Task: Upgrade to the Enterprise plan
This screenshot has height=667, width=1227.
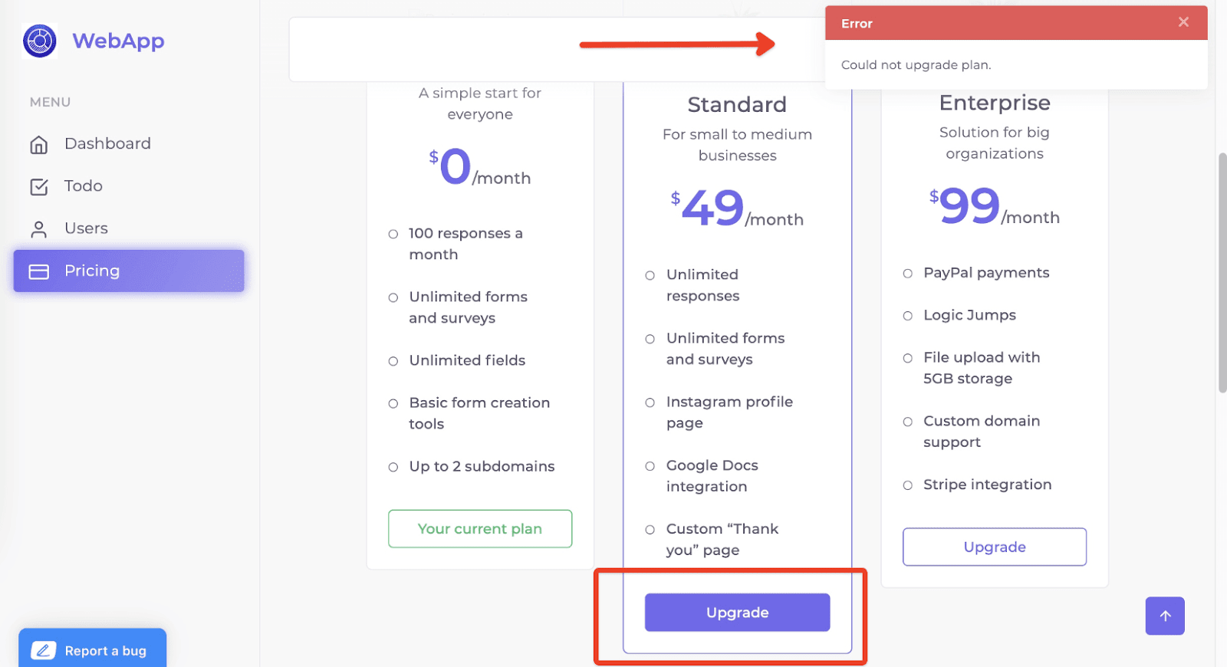Action: point(995,547)
